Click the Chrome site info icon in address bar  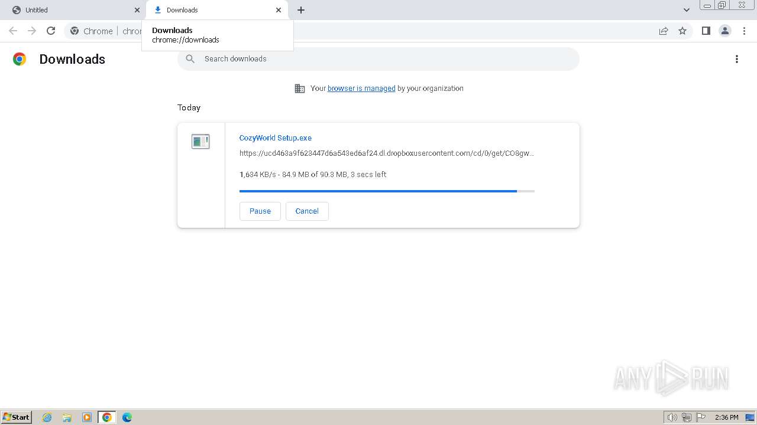[75, 31]
